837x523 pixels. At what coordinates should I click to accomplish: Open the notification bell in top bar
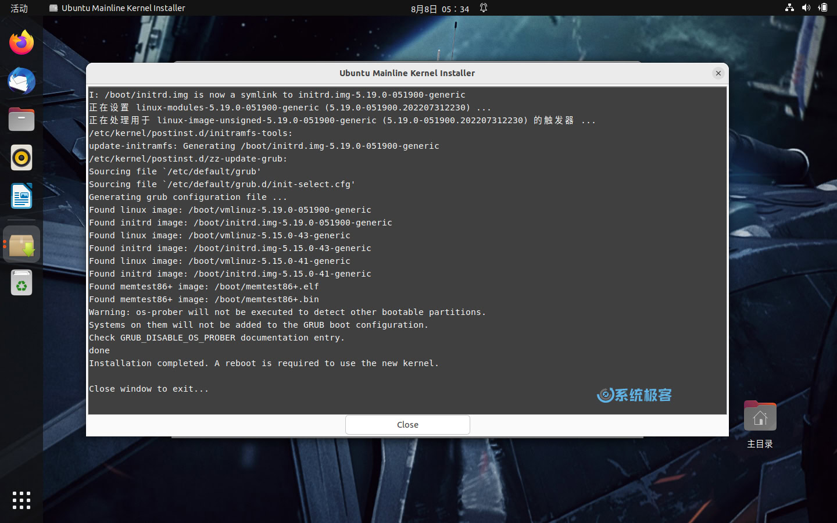[484, 8]
